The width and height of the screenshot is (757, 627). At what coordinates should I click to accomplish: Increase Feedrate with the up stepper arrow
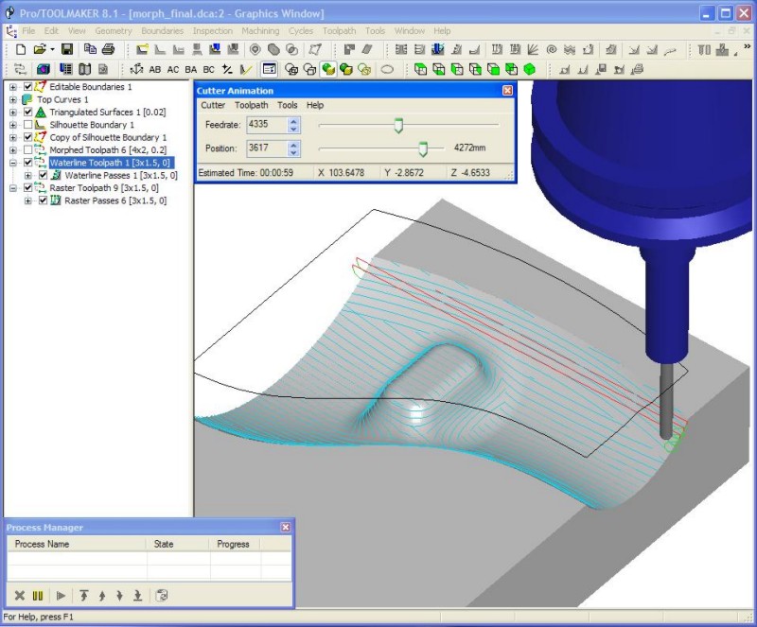tap(293, 121)
